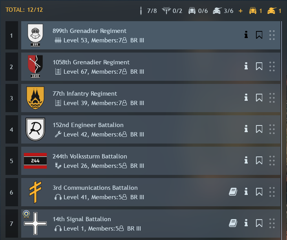Open info for 899th Grenadier Regiment
The height and width of the screenshot is (240, 287).
point(246,35)
